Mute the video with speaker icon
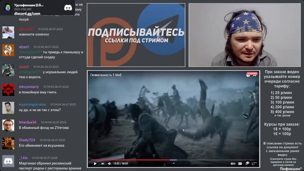304x171 pixels. (x=109, y=163)
